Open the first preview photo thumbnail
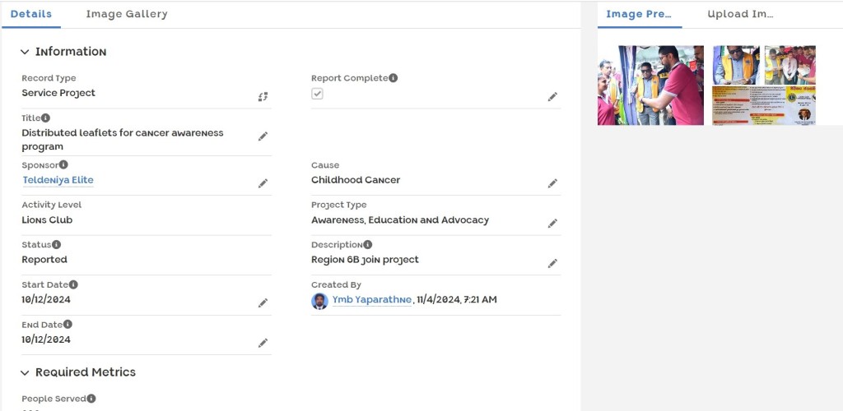 [x=650, y=85]
